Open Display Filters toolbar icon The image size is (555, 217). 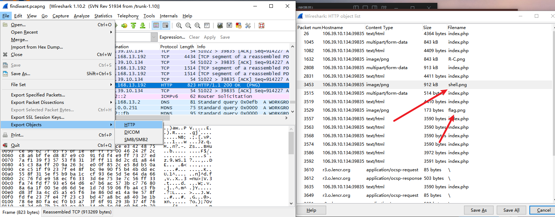229,26
